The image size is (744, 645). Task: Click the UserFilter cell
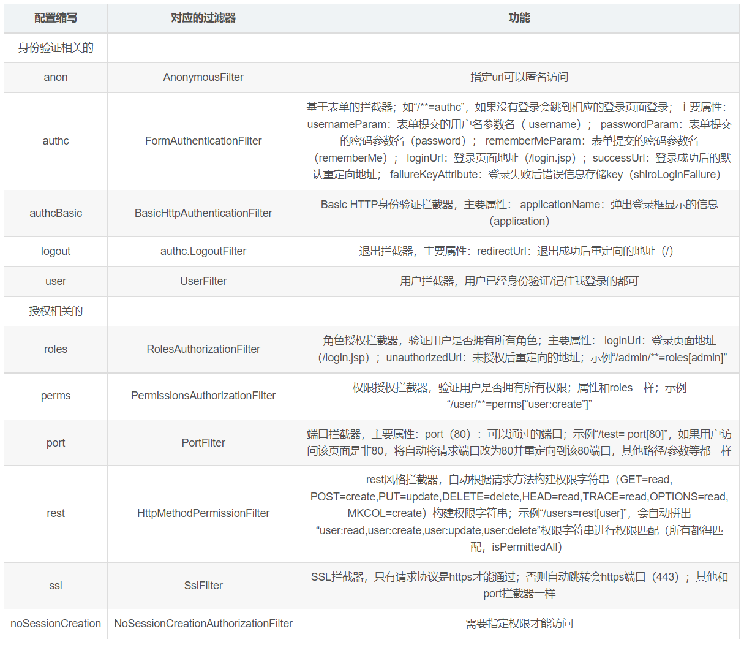[203, 281]
